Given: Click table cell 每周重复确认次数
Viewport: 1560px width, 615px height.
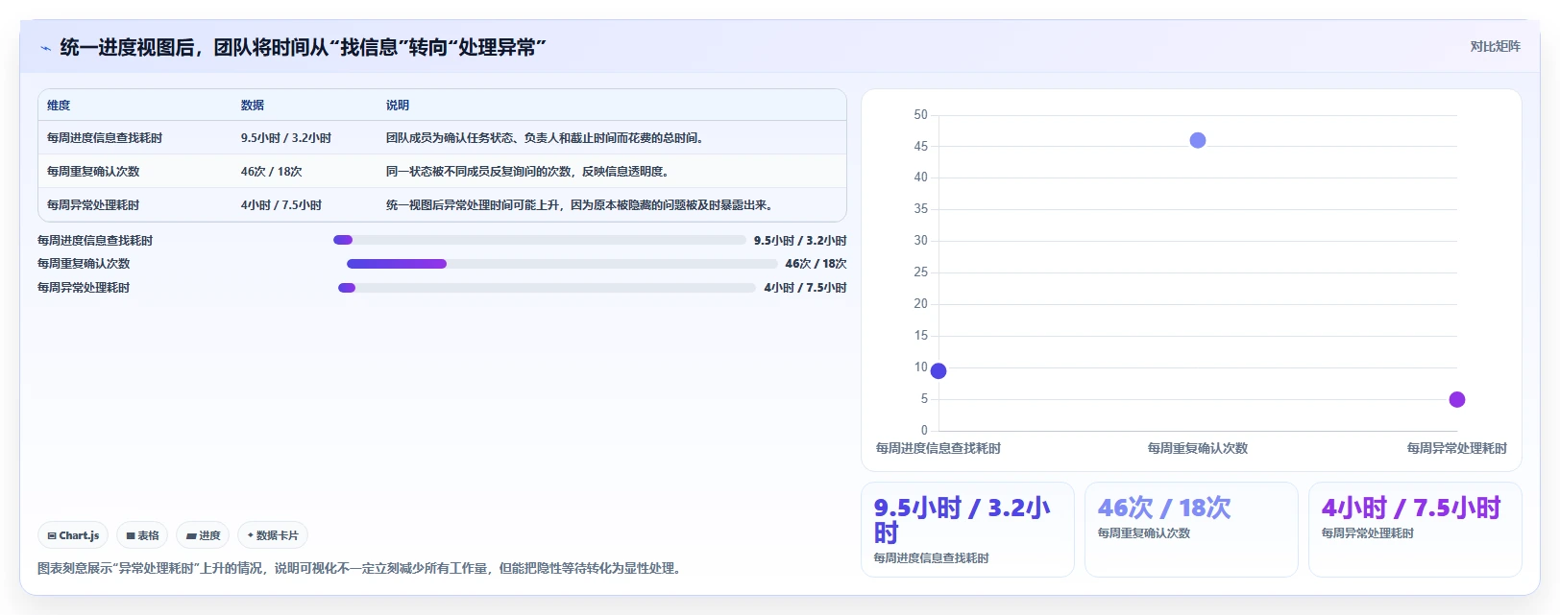Looking at the screenshot, I should click(93, 172).
